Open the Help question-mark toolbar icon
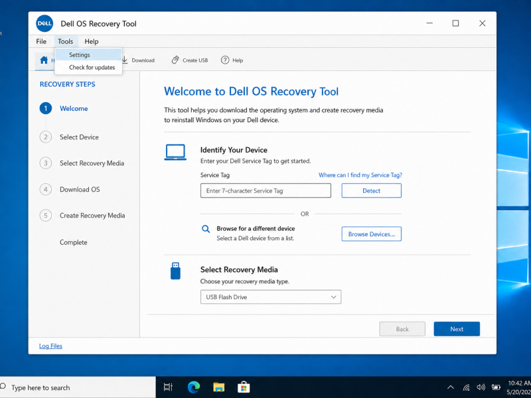 click(225, 60)
